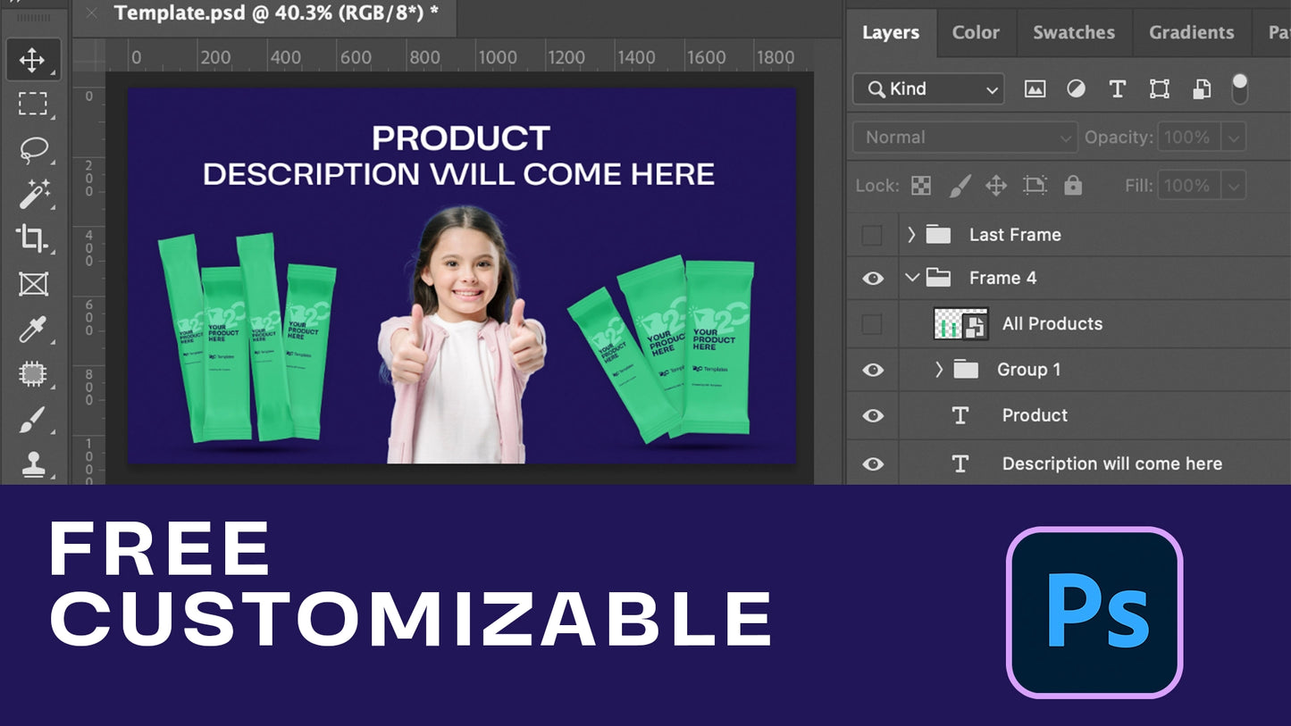Select the Rectangular Marquee tool

tap(33, 104)
